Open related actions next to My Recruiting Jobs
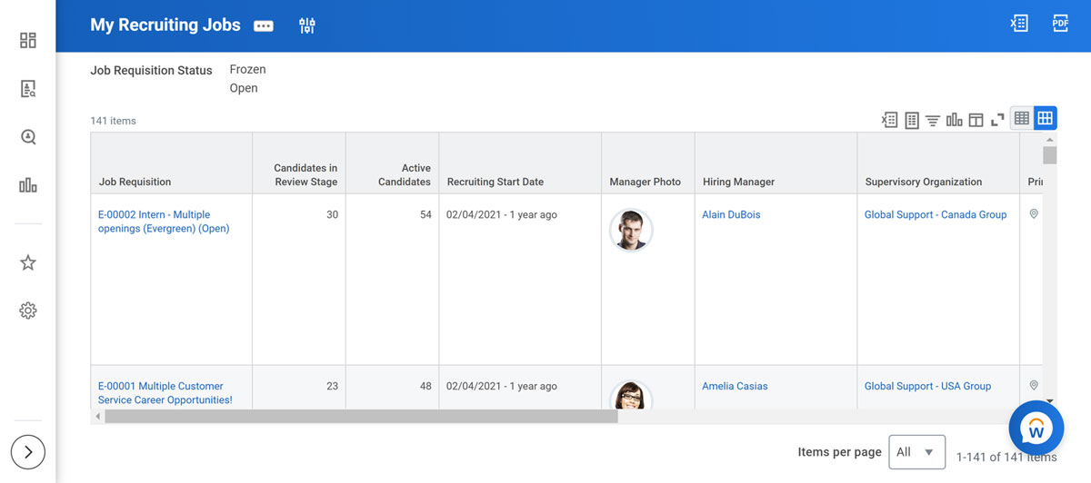 click(264, 26)
